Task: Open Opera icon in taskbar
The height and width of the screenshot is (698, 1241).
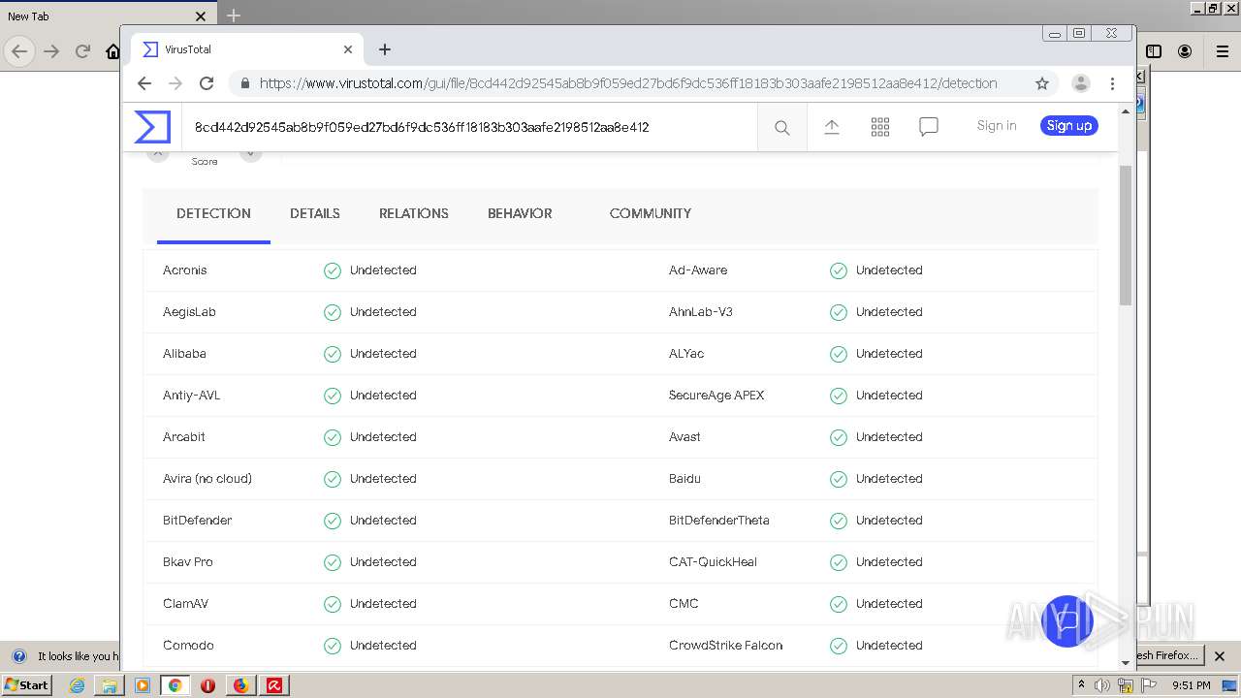Action: [207, 685]
